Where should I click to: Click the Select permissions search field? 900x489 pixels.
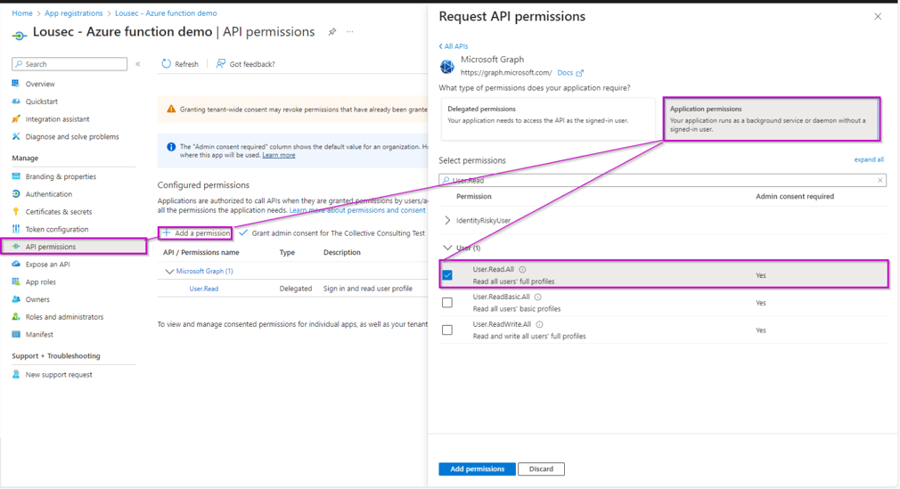[x=662, y=180]
